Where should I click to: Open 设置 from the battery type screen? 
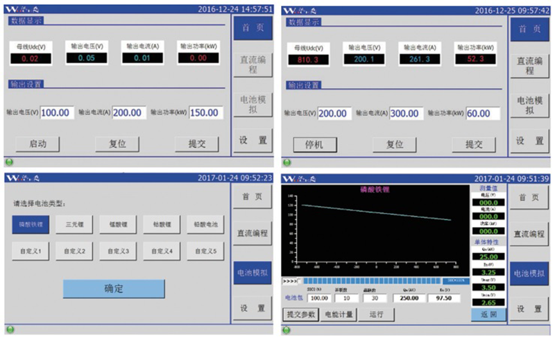252,308
